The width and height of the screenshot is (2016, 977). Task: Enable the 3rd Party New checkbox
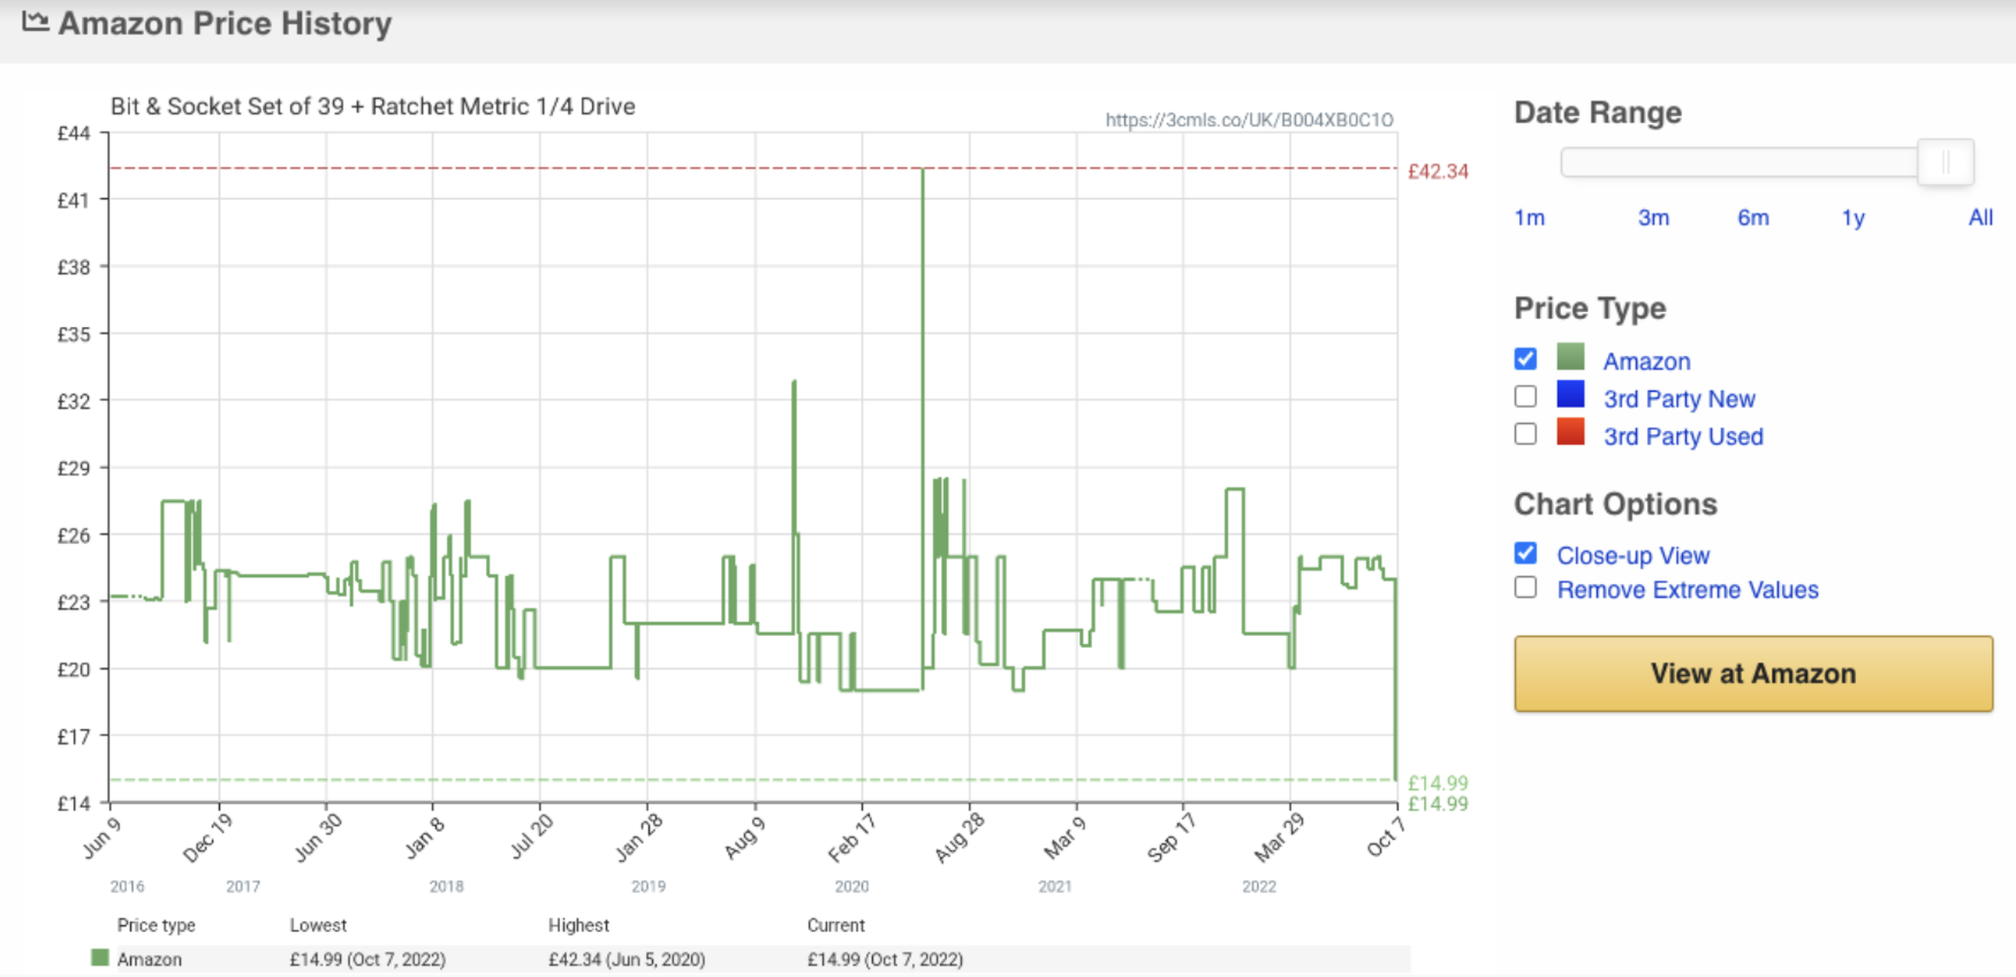click(x=1525, y=397)
